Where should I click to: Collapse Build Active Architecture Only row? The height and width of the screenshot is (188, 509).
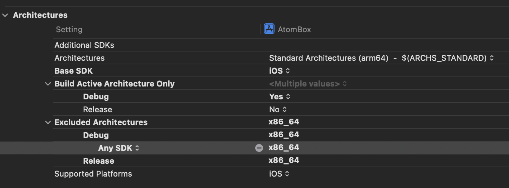pos(48,84)
